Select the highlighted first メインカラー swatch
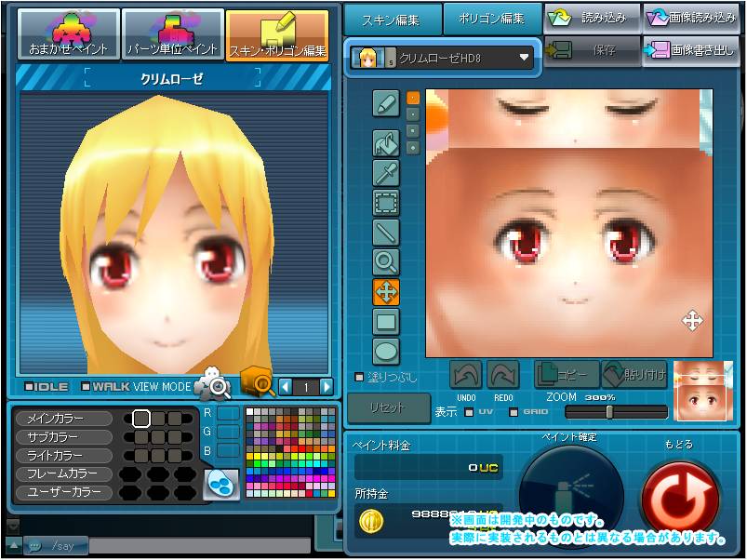 coord(141,419)
